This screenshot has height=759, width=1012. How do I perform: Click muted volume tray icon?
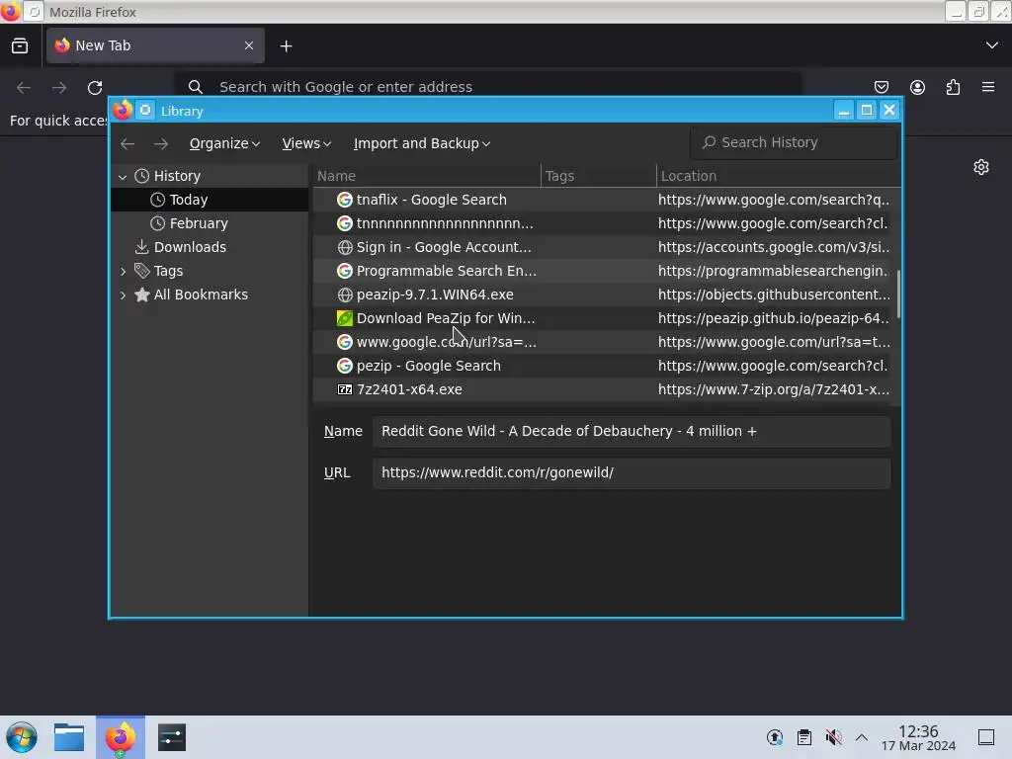[834, 737]
